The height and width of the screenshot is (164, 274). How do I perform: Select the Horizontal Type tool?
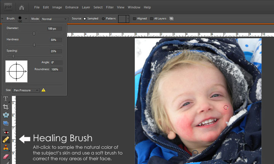(x=6, y=99)
